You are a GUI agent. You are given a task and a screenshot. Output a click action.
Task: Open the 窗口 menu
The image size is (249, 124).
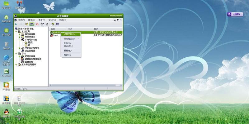coord(52,20)
